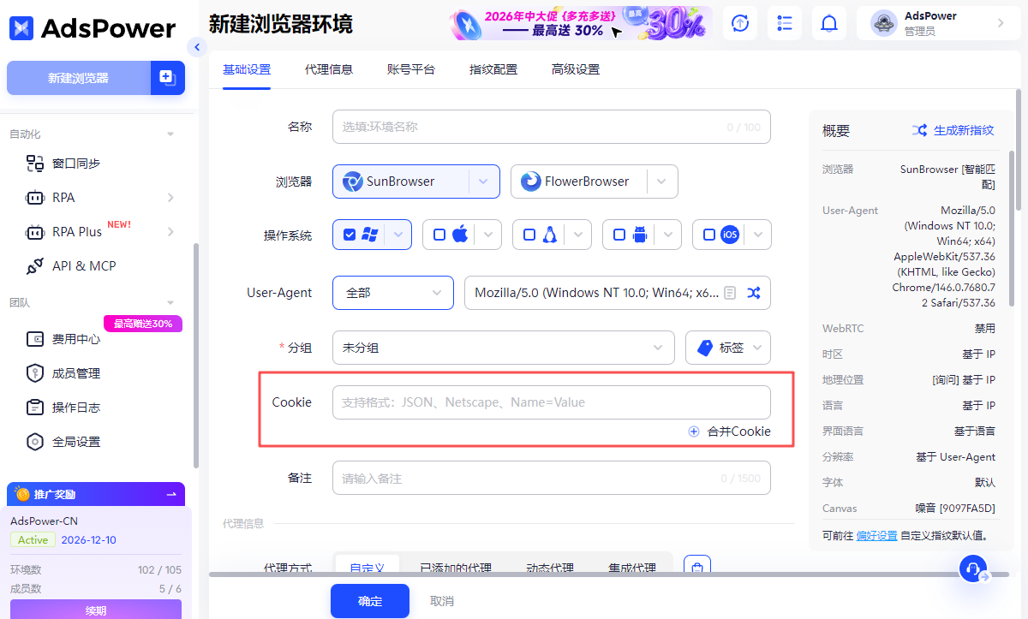Open the notification bell

[x=829, y=23]
